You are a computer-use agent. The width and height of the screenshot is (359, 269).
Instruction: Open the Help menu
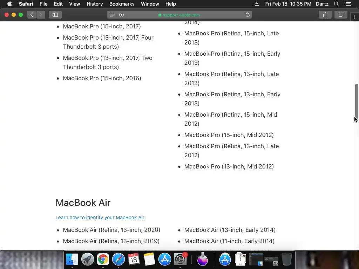click(x=171, y=4)
